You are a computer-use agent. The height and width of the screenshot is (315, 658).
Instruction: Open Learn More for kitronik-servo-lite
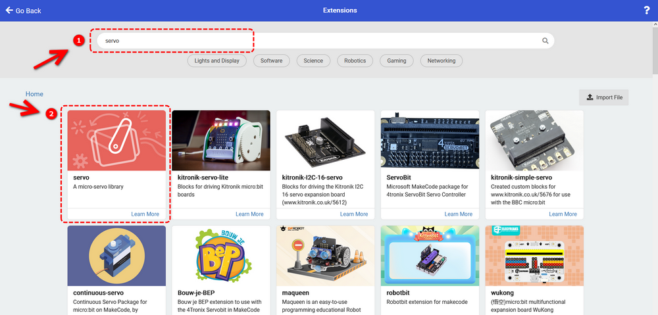[x=249, y=214]
